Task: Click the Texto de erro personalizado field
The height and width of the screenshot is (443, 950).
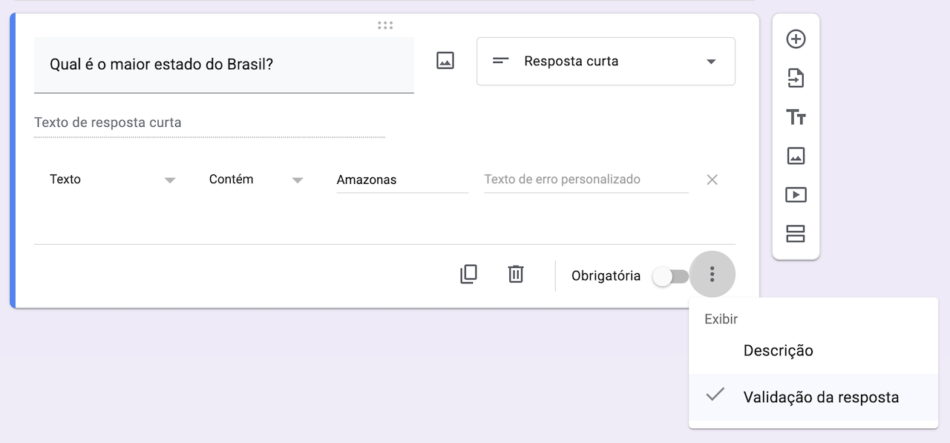Action: point(586,180)
